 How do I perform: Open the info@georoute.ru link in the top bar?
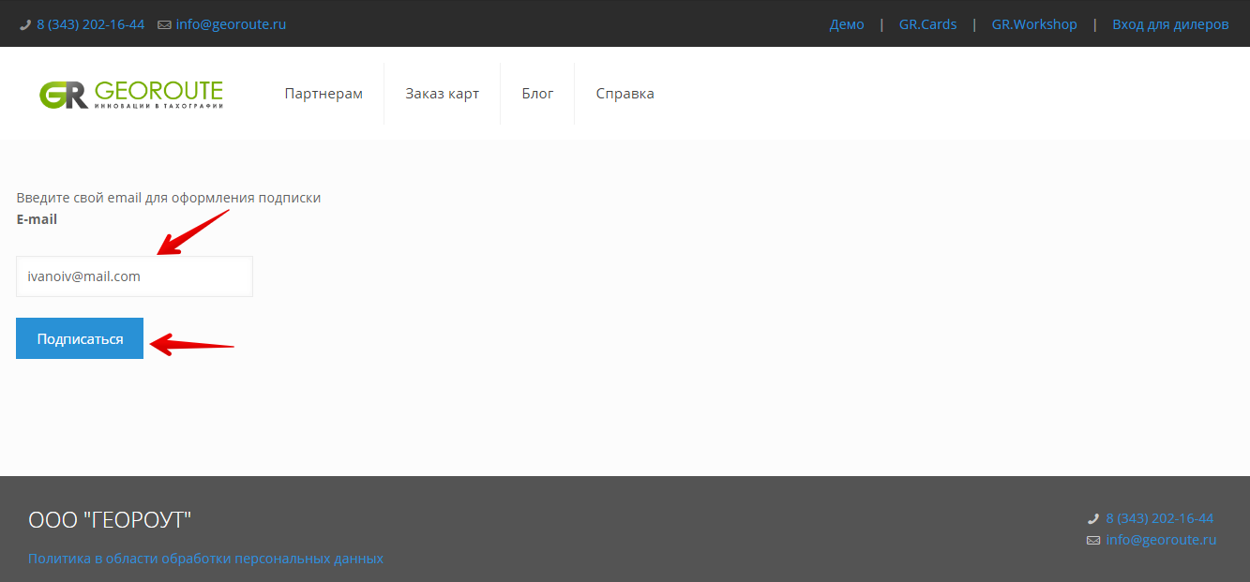[x=231, y=24]
